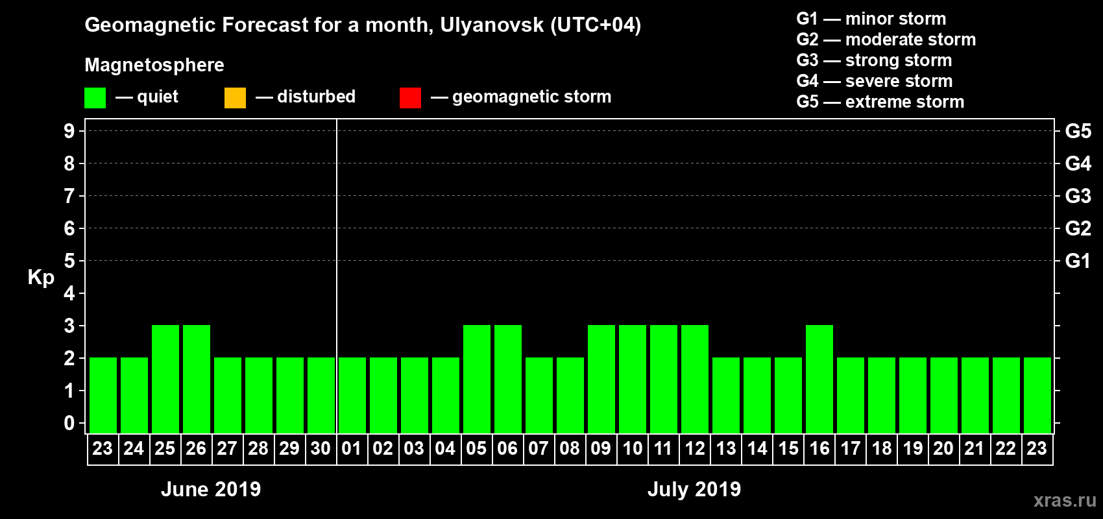This screenshot has width=1103, height=519.
Task: Click the Kp axis value 9
Action: click(69, 131)
